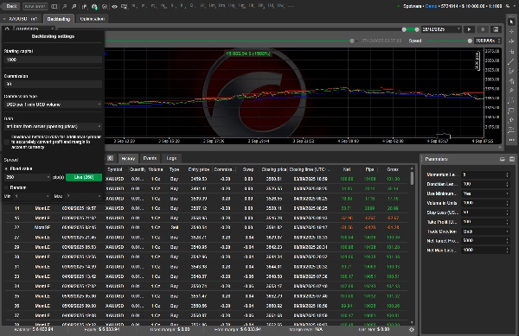
Task: Sort by the Pips column header
Action: click(x=369, y=169)
